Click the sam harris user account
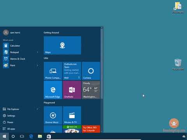187x140 pixels. point(12,32)
